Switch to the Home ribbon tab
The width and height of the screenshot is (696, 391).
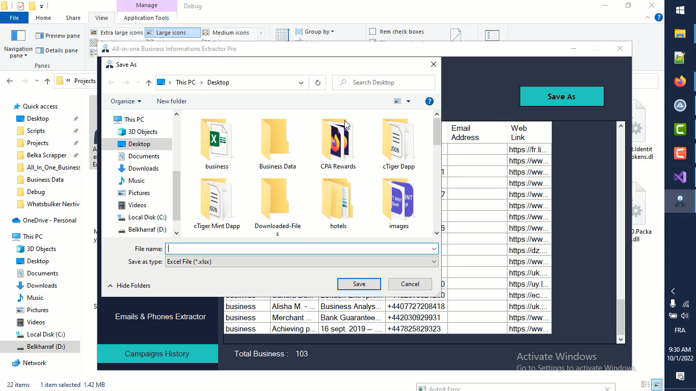click(43, 17)
